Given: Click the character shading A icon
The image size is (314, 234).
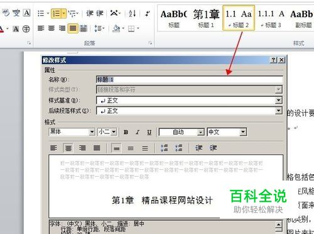Looking at the screenshot, I should pyautogui.click(x=16, y=29).
